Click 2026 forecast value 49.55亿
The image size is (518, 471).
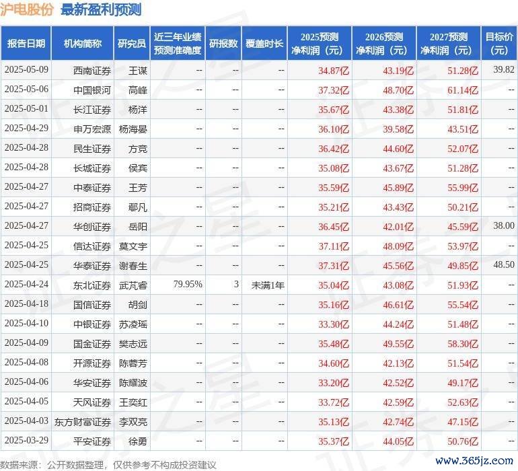coord(398,344)
